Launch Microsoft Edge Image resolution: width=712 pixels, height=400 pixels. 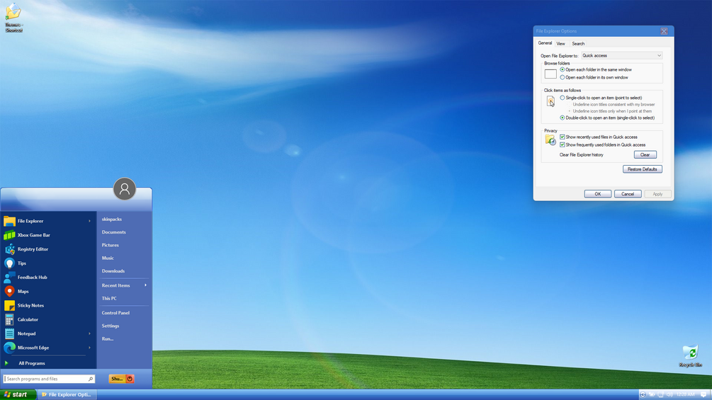point(47,348)
